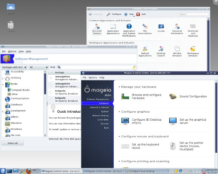This screenshot has height=174, width=218.
Task: Click Configure button in Configure Your Desktop toolbar
Action: coord(114,14)
